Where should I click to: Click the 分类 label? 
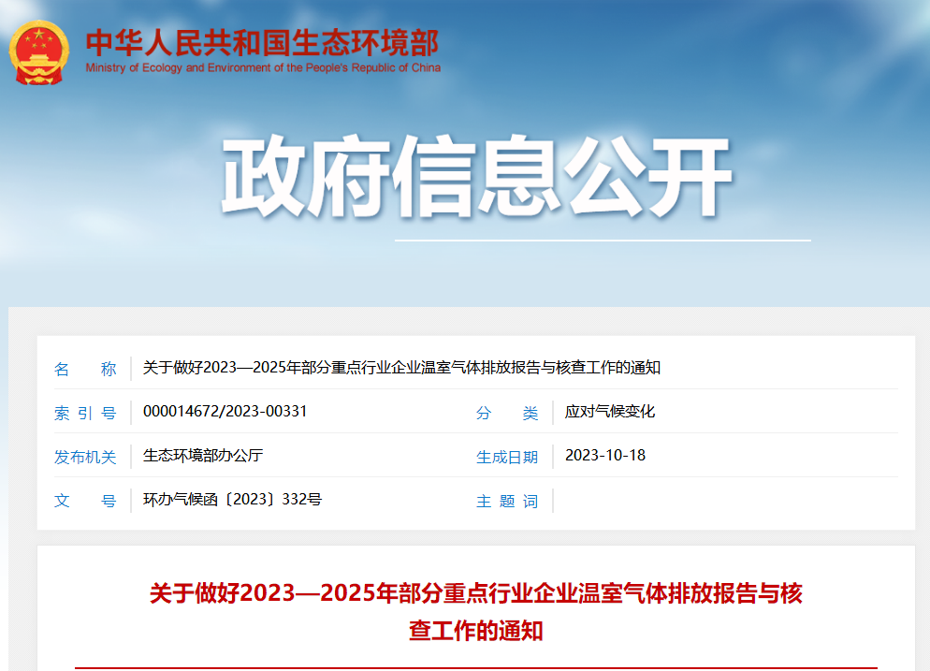(507, 413)
